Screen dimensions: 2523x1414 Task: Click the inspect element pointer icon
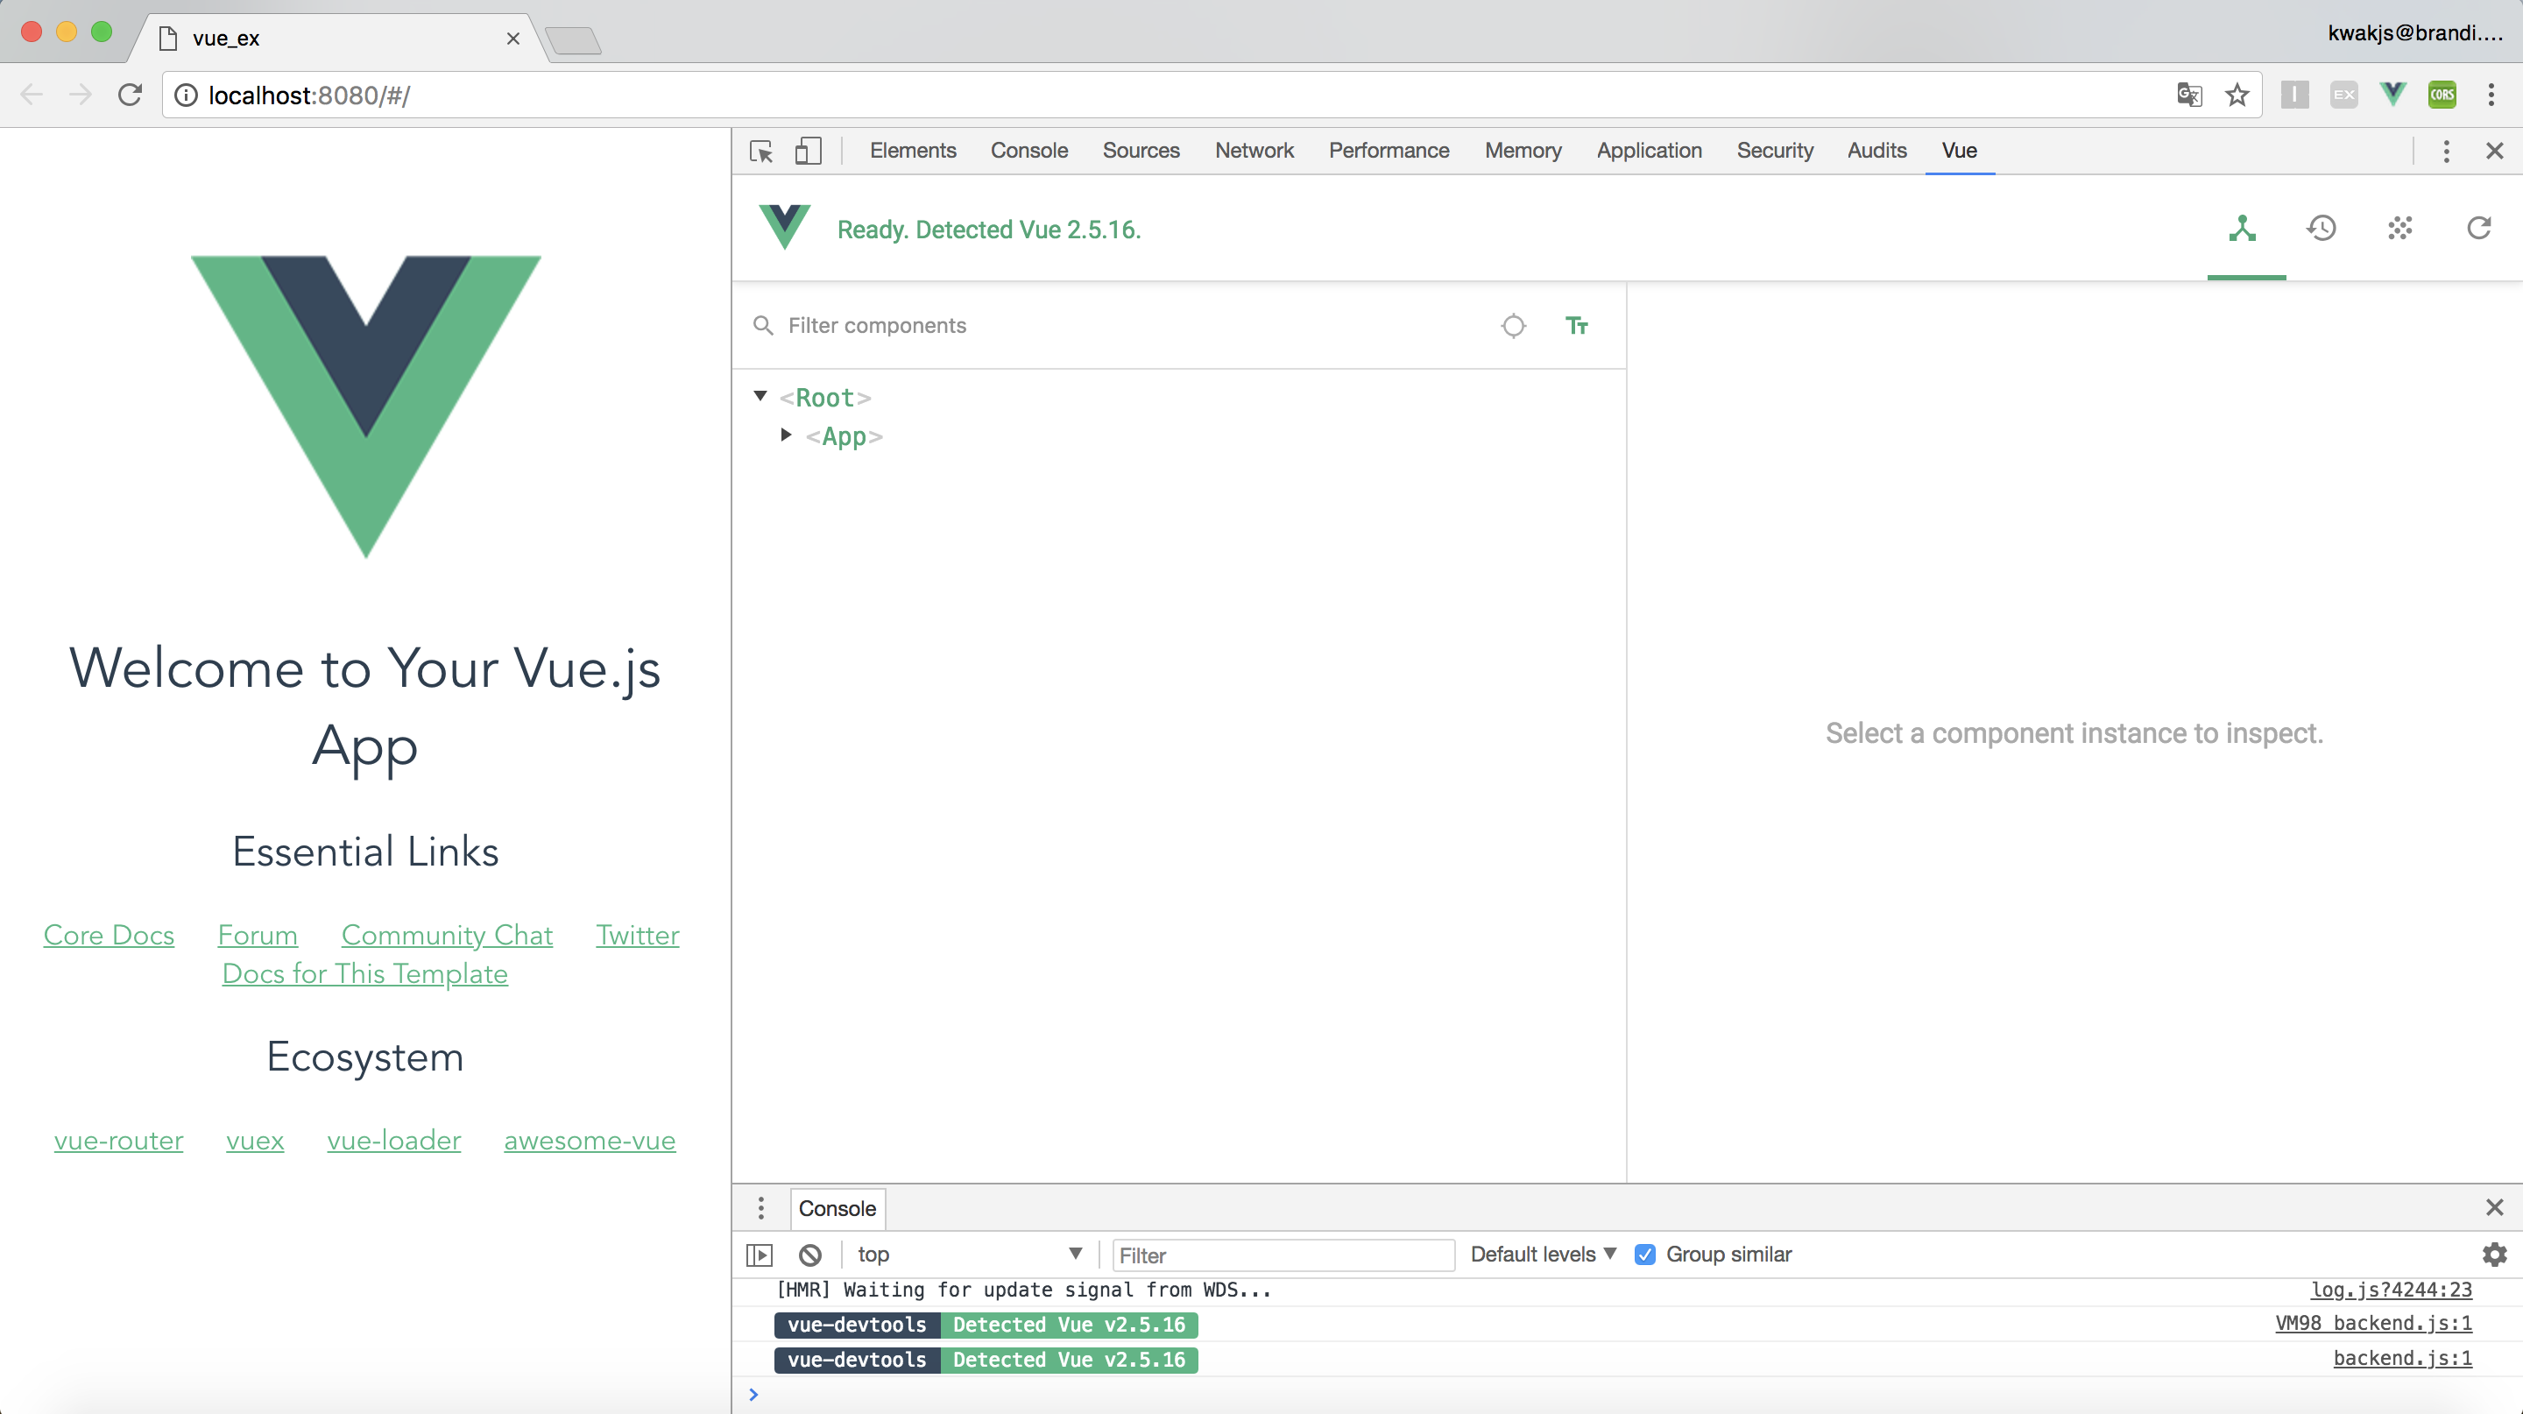pos(761,151)
